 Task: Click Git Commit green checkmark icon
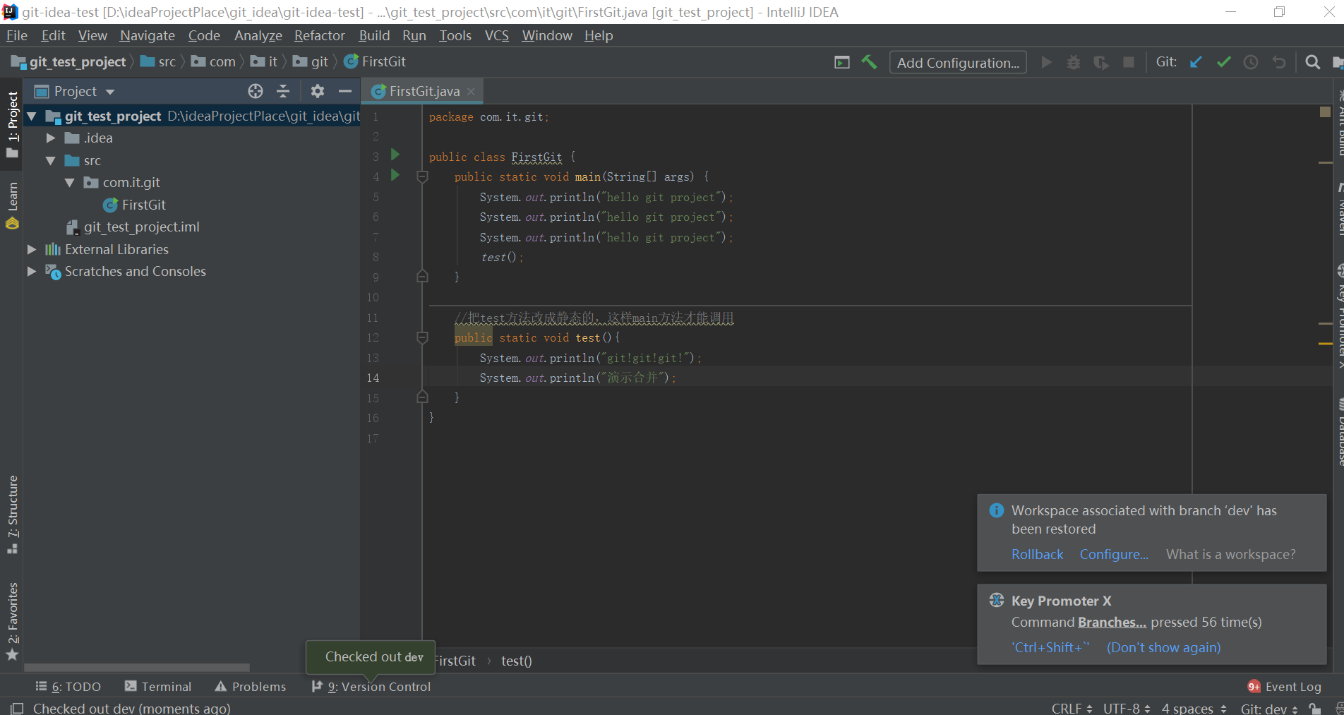coord(1223,62)
